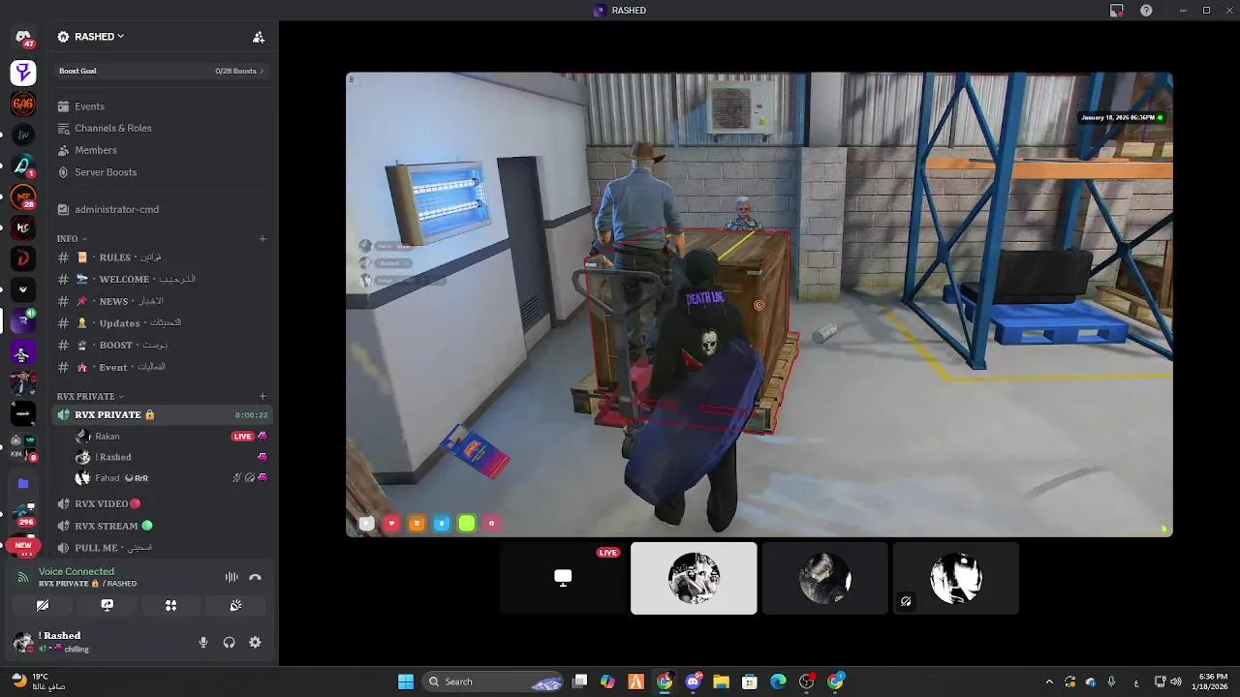Toggle noise suppression waveform icon
This screenshot has width=1240, height=697.
point(232,577)
